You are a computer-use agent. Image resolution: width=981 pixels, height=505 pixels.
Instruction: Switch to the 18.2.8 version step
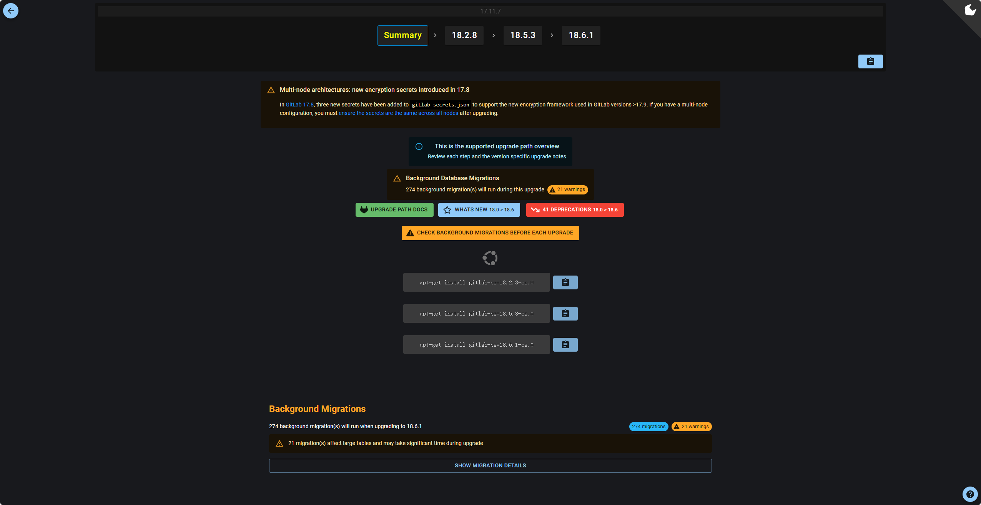[x=464, y=35]
